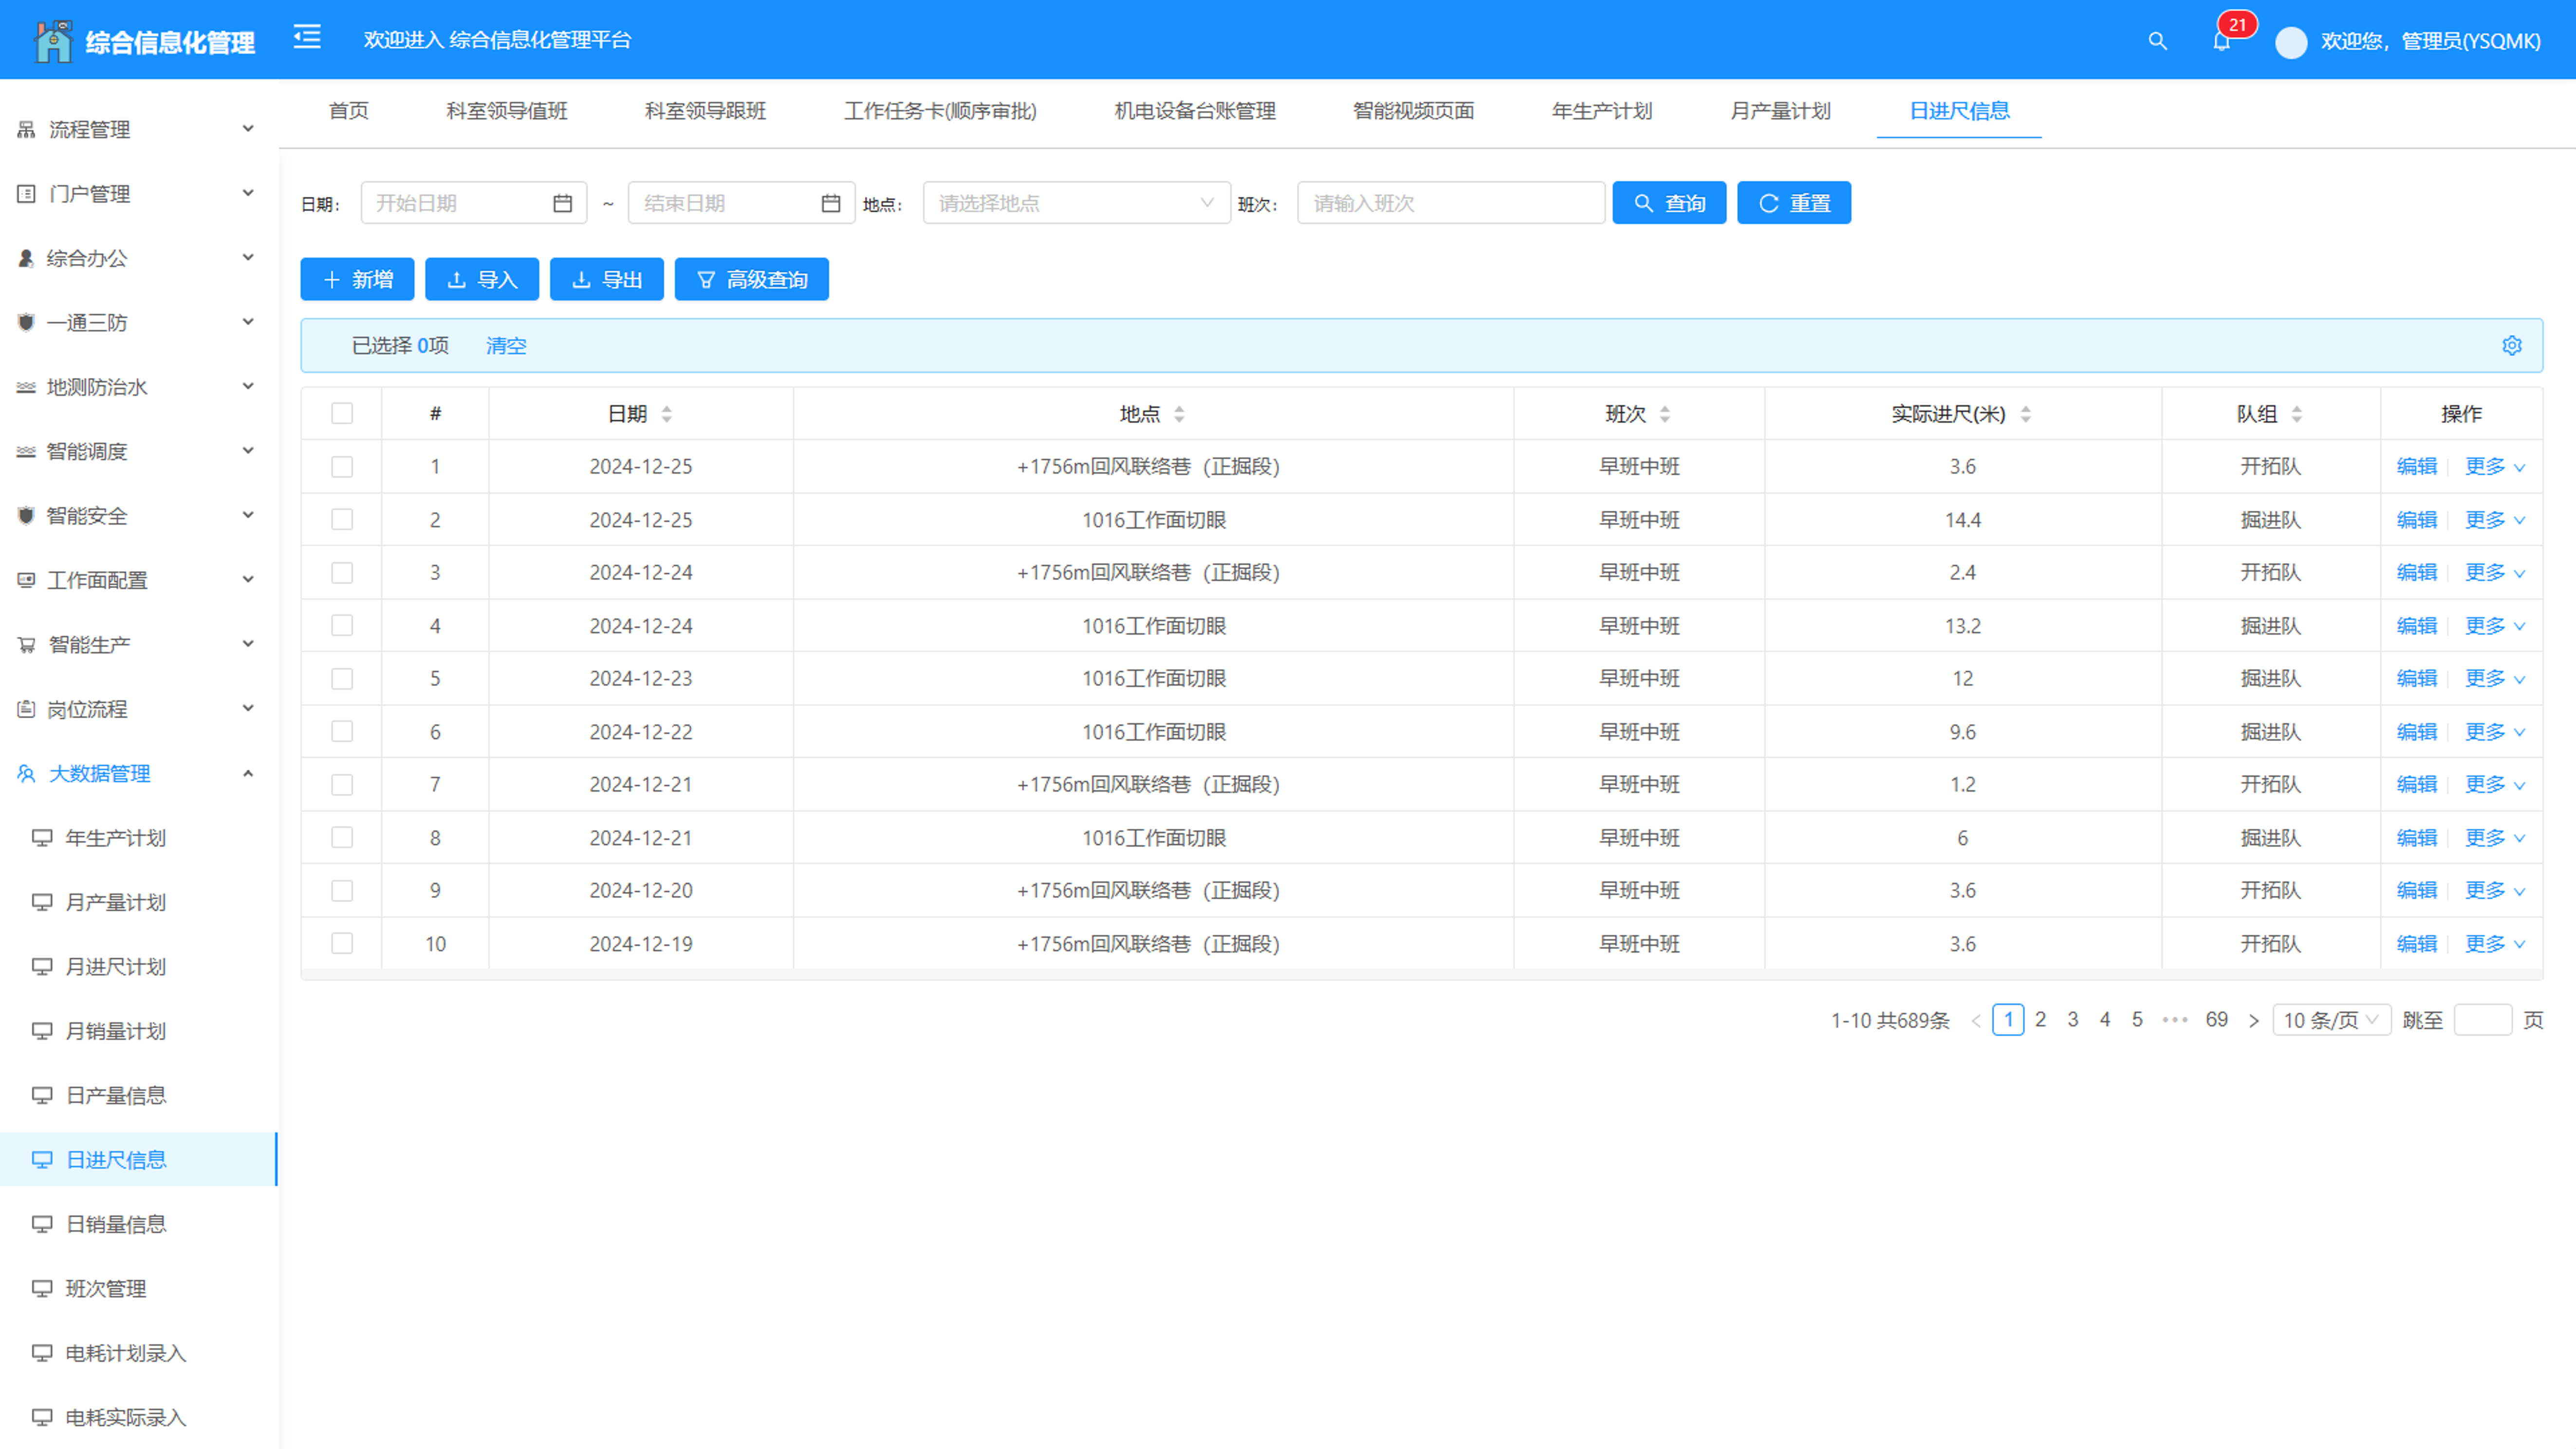
Task: Go to page 69 in pagination
Action: (x=2216, y=1020)
